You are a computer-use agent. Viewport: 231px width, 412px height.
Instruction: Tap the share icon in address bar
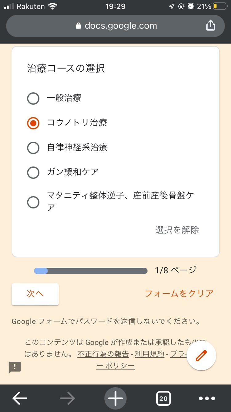pos(210,26)
